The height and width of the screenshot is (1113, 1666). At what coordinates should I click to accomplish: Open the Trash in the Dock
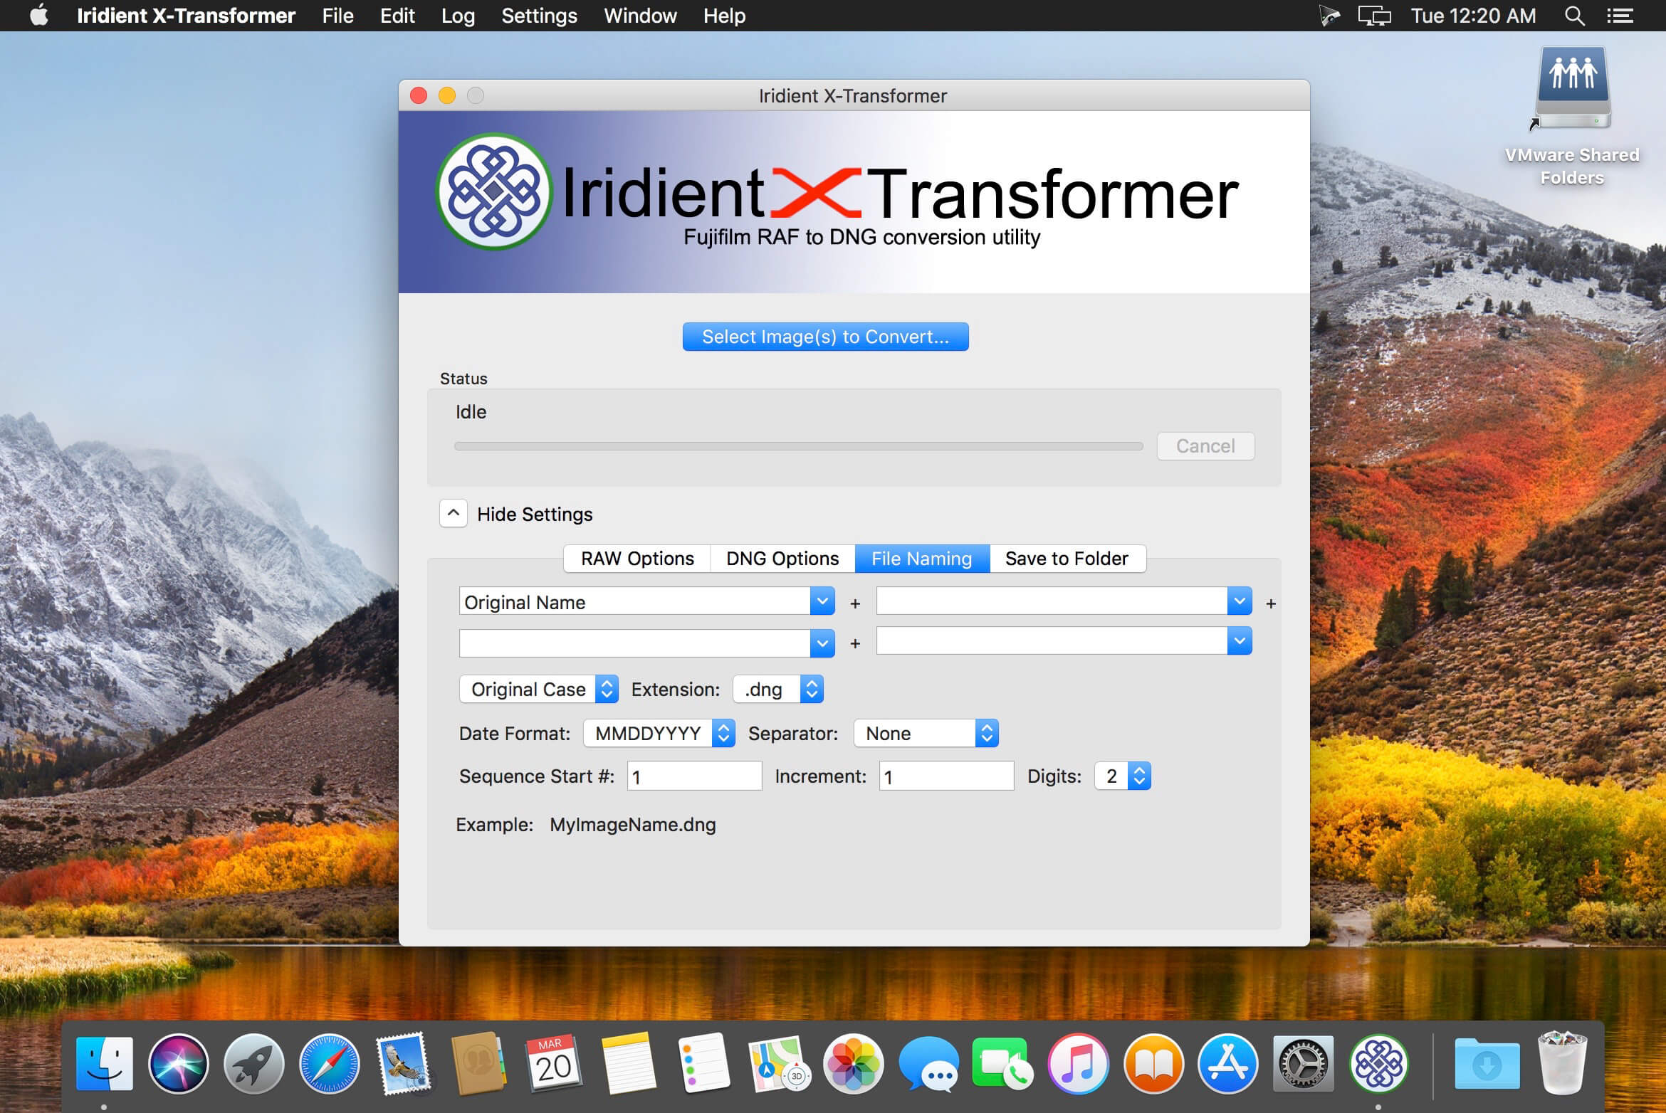(x=1562, y=1064)
